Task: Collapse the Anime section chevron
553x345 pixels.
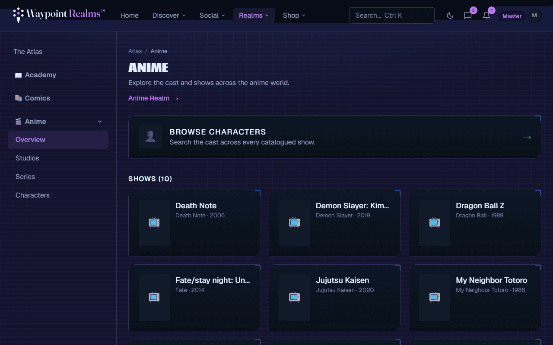Action: [100, 122]
